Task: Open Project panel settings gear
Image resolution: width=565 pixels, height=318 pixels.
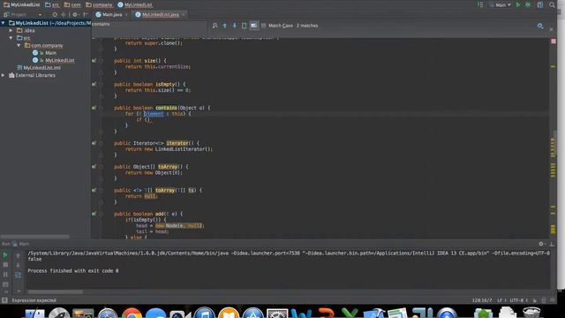Action: pyautogui.click(x=75, y=15)
